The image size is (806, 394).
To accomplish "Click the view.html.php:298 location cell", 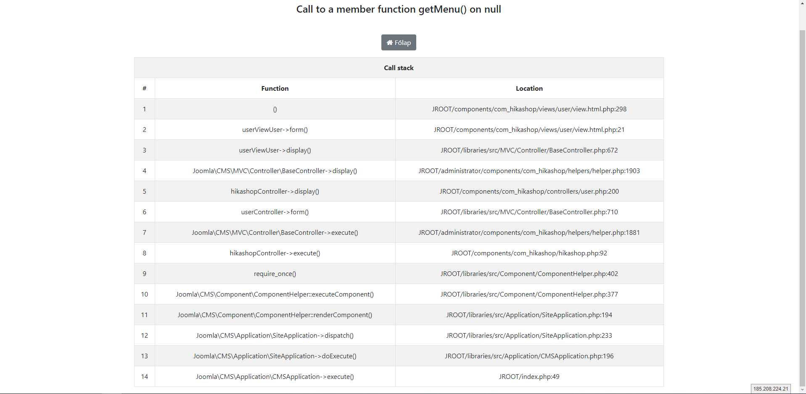I will 529,109.
